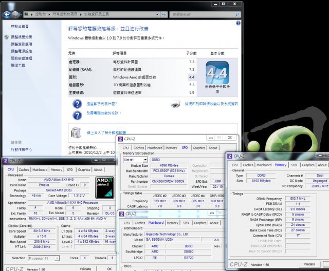Click the refresh icon beside the address bar
Viewport: 329px width, 271px height.
(x=164, y=14)
